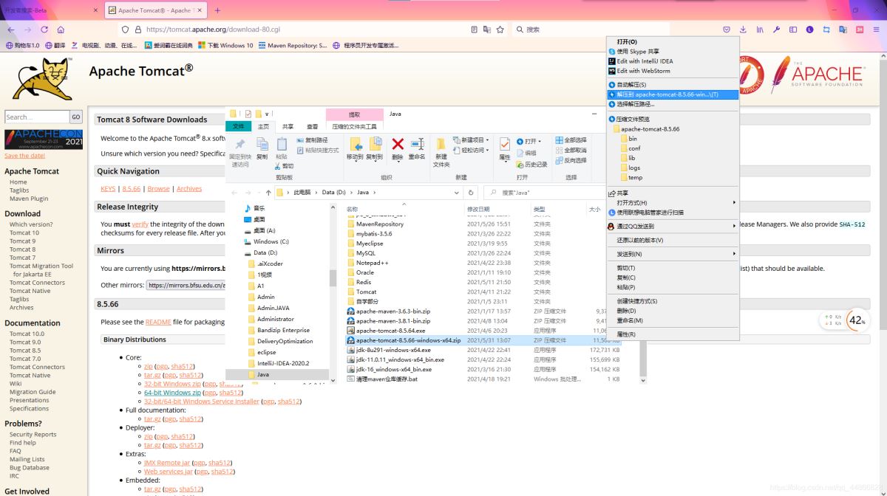Open the Easy Access (轻松访问) dropdown
887x496 pixels.
470,150
